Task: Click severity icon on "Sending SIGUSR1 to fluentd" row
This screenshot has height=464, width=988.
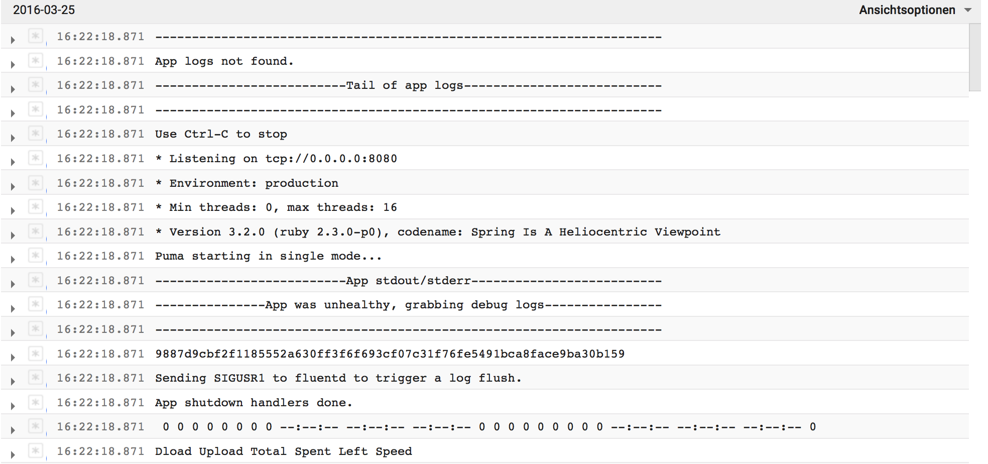Action: point(35,378)
